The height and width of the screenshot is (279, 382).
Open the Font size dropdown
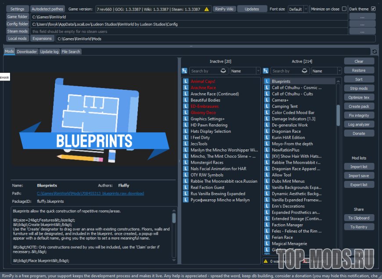[x=298, y=9]
